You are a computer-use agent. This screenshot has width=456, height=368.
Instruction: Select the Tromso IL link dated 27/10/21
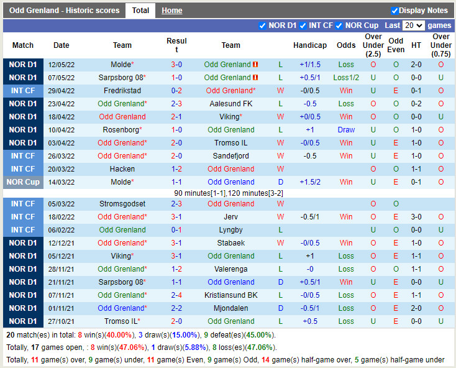121,321
